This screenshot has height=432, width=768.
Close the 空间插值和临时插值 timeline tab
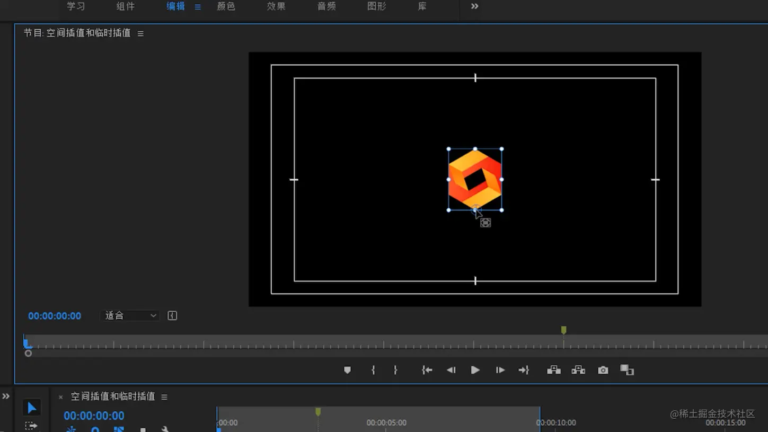click(x=60, y=397)
